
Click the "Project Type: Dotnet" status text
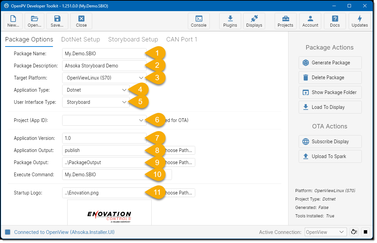coord(315,199)
